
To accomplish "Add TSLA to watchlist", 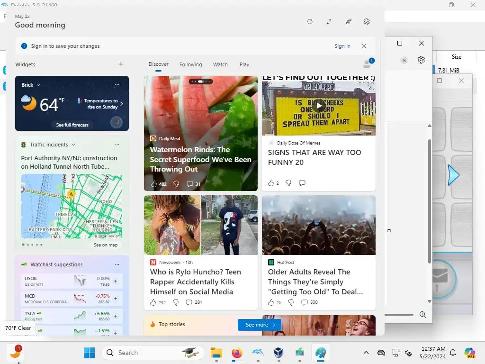I will tap(116, 316).
